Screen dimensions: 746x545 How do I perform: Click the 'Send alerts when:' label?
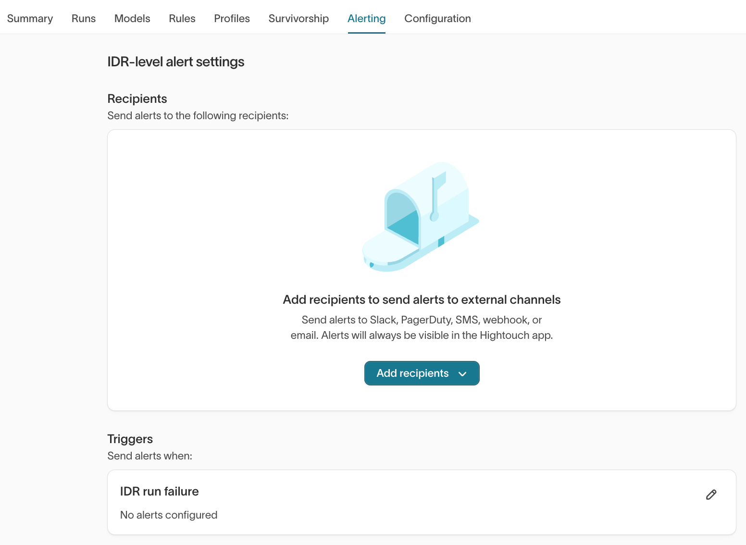149,456
